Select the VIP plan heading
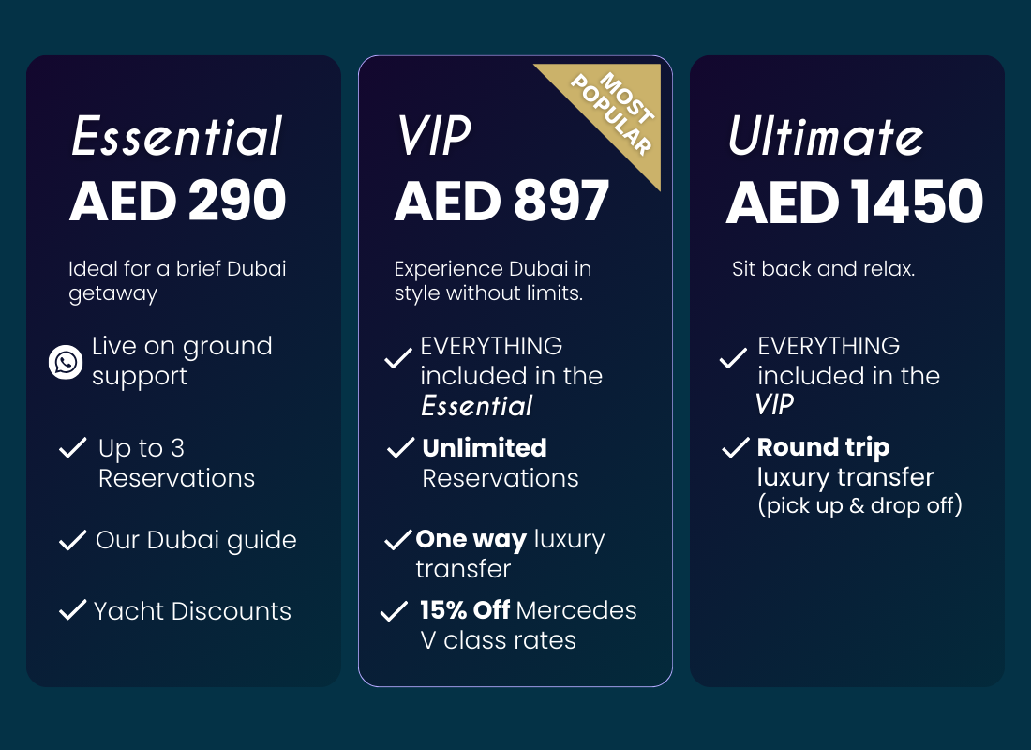1031x750 pixels. click(x=433, y=137)
